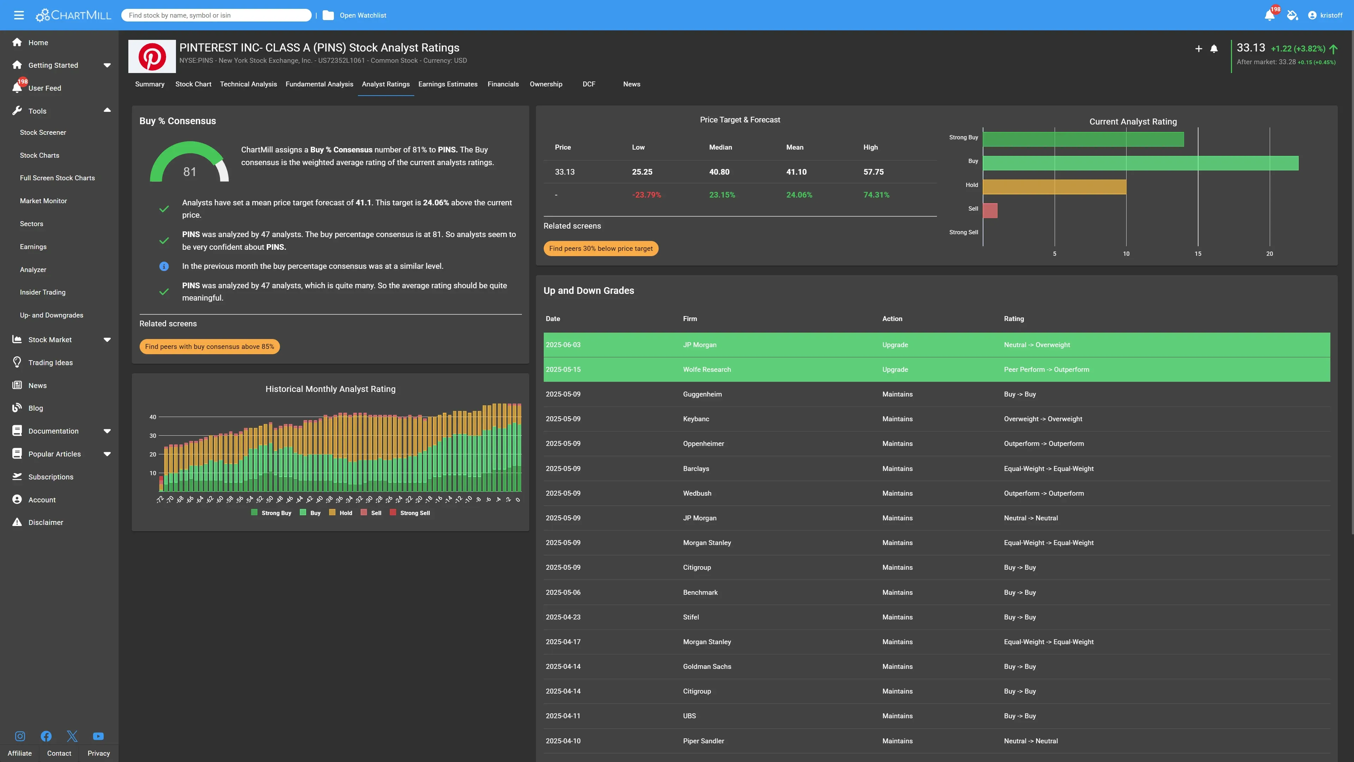Switch to the Stock Chart tab

click(194, 84)
